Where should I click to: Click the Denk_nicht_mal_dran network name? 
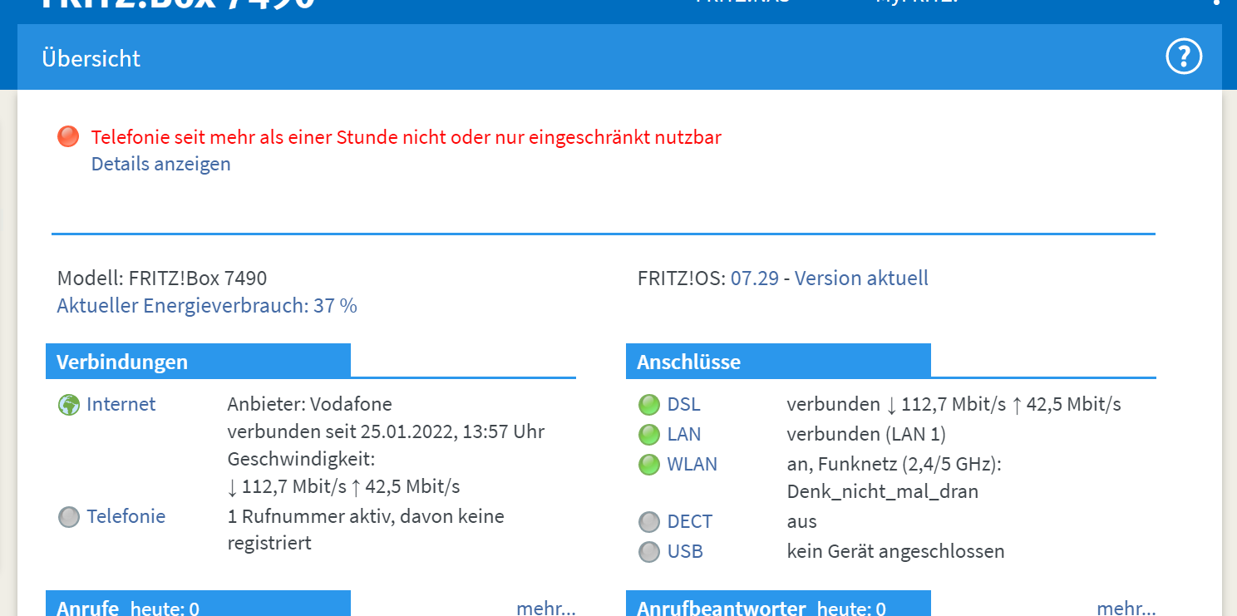[x=882, y=491]
